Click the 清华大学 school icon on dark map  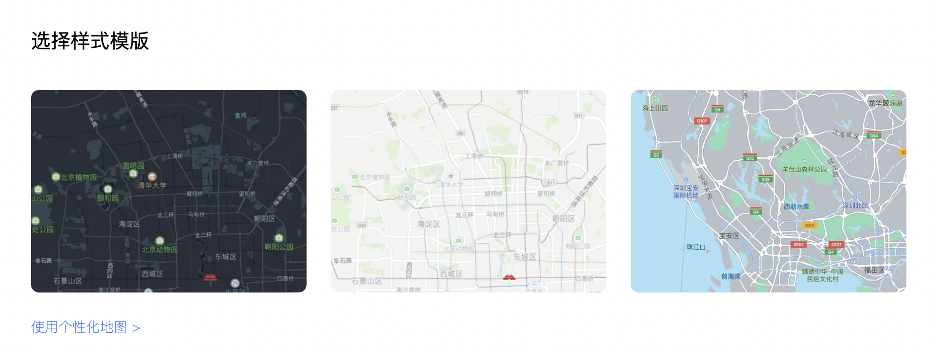point(152,176)
